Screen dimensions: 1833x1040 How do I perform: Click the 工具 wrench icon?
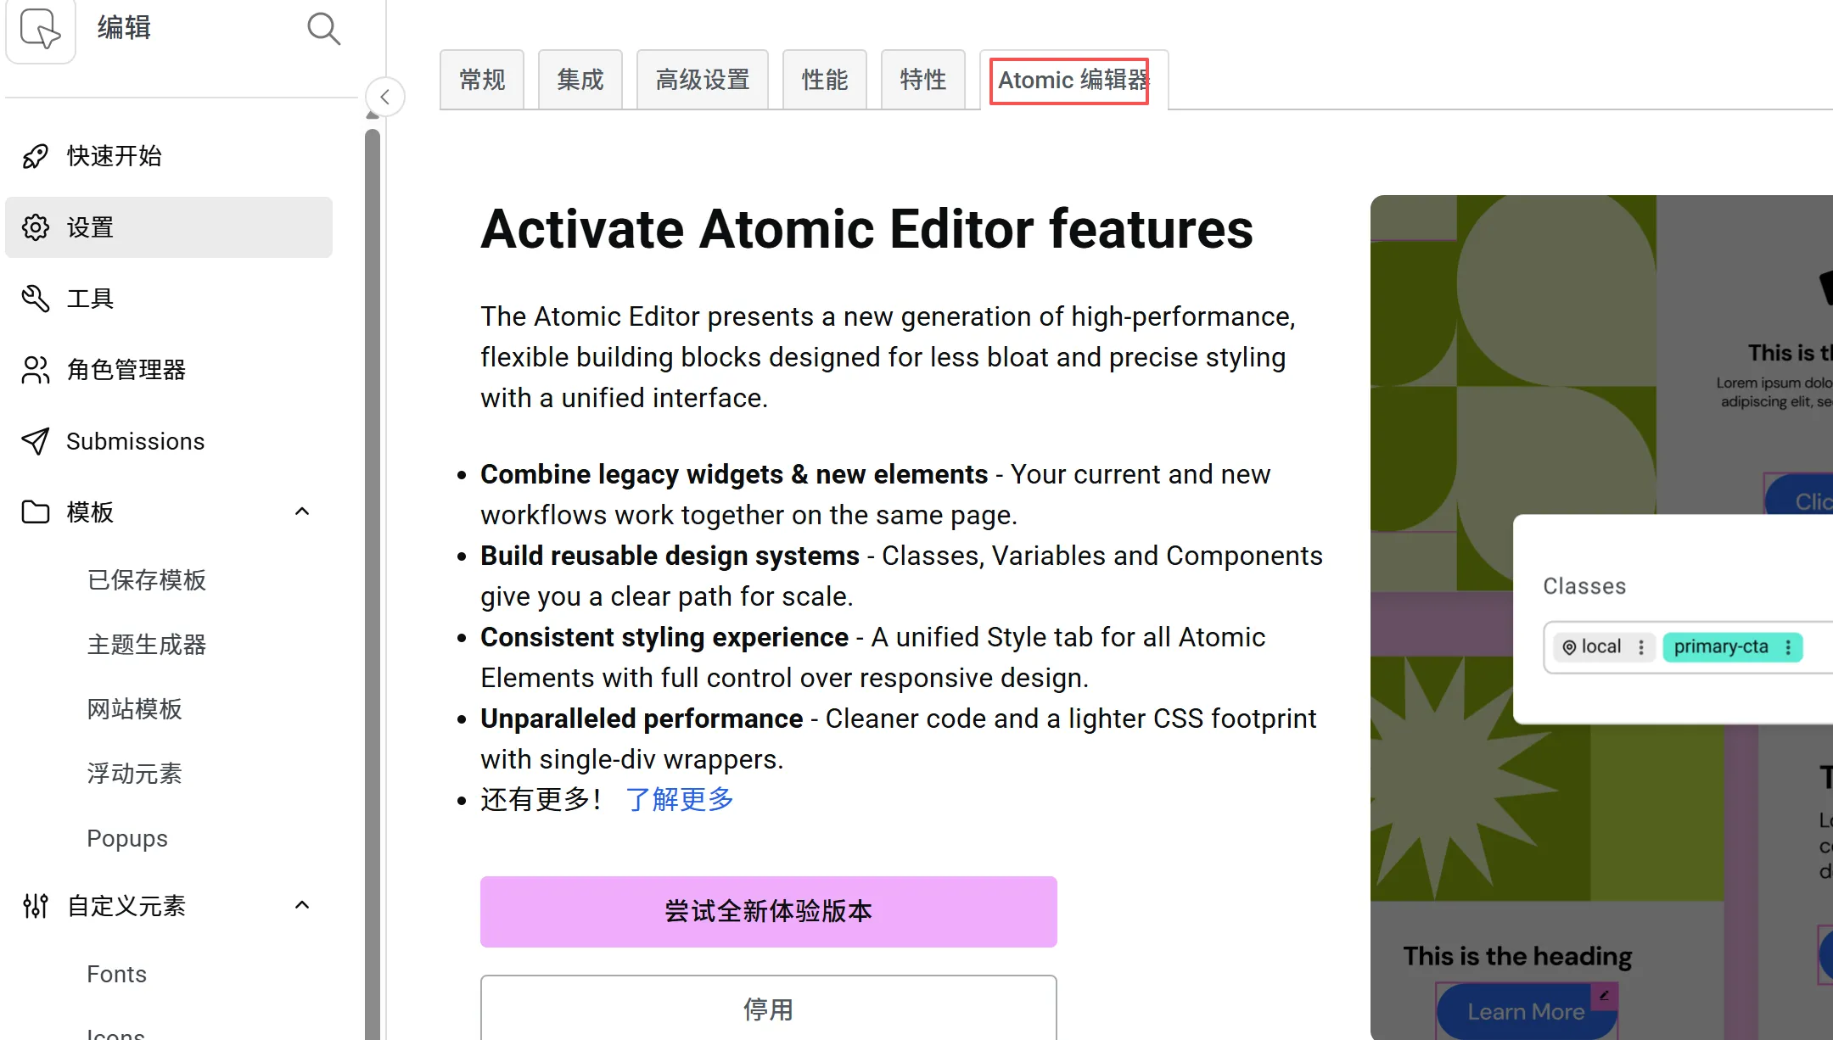(35, 298)
